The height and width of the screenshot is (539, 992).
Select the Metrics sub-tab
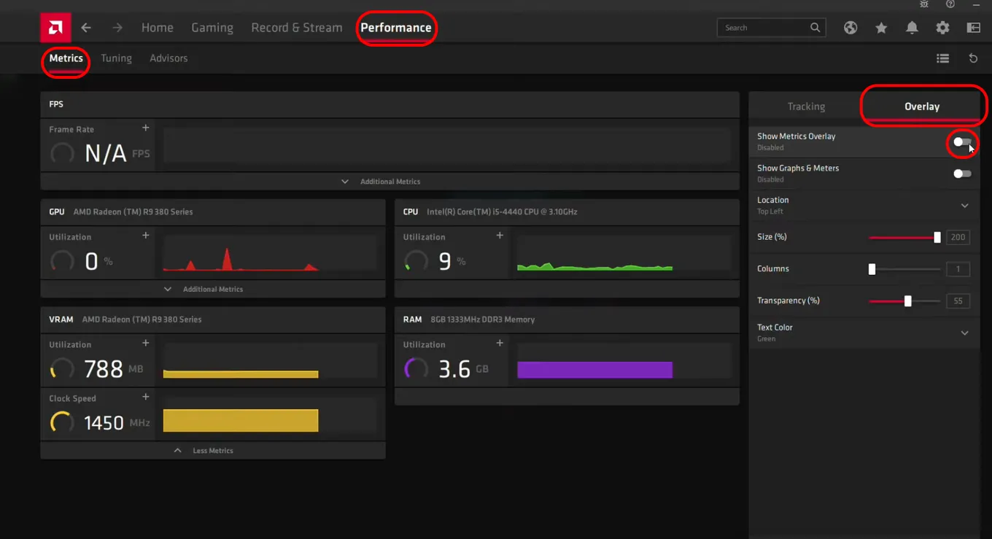66,58
